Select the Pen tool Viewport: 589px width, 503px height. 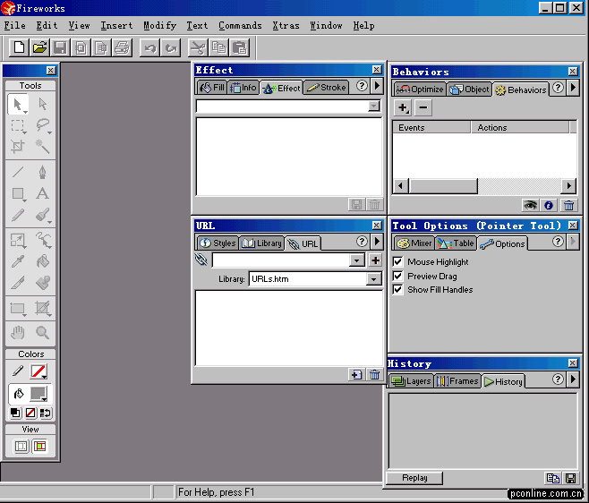(42, 171)
